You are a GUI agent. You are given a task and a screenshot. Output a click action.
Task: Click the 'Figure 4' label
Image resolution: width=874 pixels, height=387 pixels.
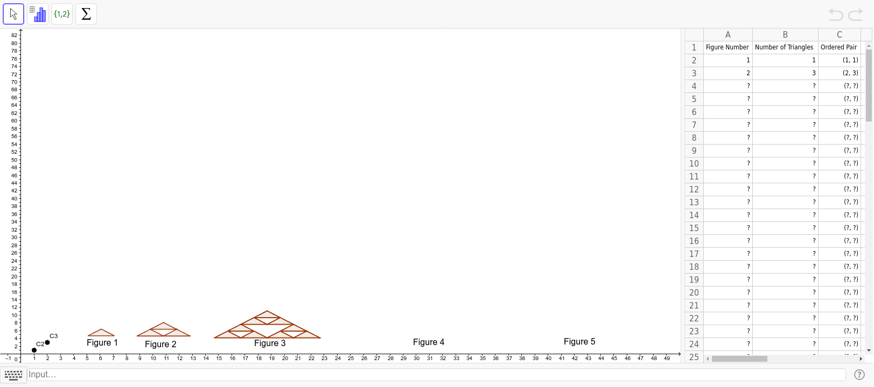(x=429, y=342)
